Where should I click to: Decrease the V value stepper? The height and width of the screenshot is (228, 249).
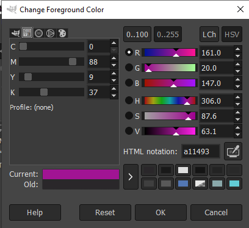(x=238, y=135)
